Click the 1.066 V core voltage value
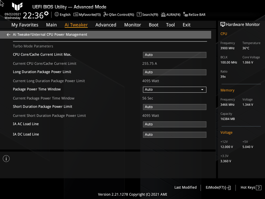265x199 pixels. coord(248,62)
